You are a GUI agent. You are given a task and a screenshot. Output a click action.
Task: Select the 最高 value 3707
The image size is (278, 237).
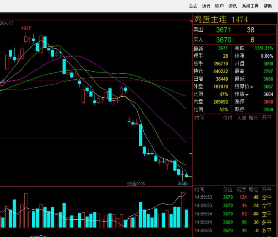(x=268, y=71)
